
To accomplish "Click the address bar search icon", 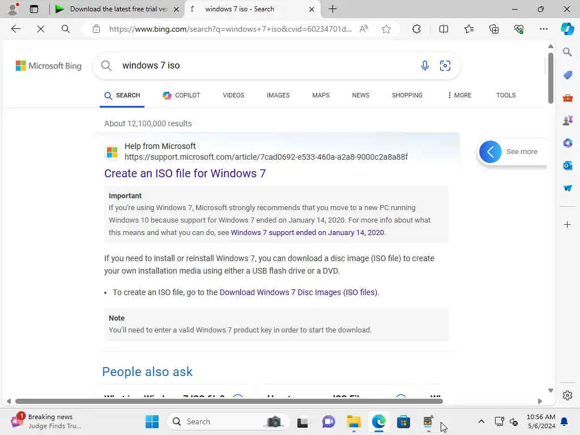I will click(66, 29).
